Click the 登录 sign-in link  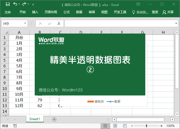point(155,12)
